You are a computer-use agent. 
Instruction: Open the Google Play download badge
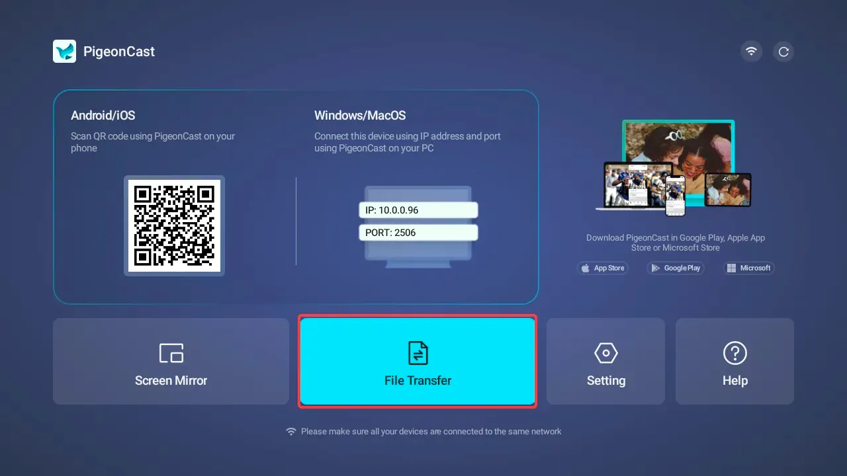(x=676, y=268)
